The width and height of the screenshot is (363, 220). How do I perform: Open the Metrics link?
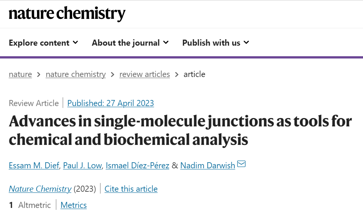(x=74, y=205)
